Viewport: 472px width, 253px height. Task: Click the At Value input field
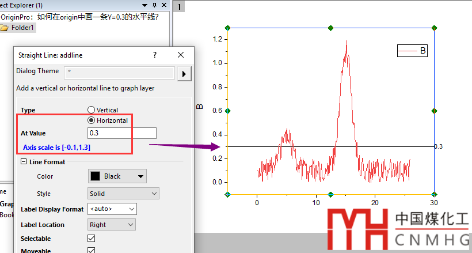click(x=121, y=133)
